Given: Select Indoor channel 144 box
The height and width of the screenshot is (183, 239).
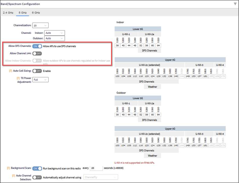Looking at the screenshot, I should (182, 76).
